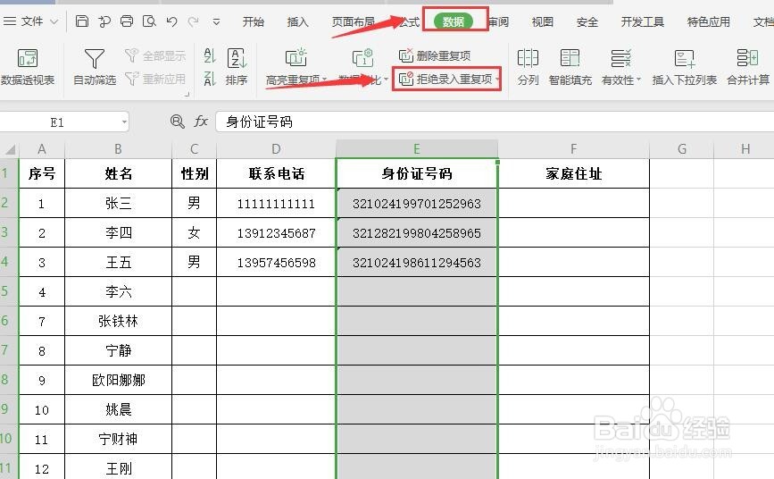This screenshot has height=479, width=774.
Task: Sort ascending A to Z
Action: point(210,55)
